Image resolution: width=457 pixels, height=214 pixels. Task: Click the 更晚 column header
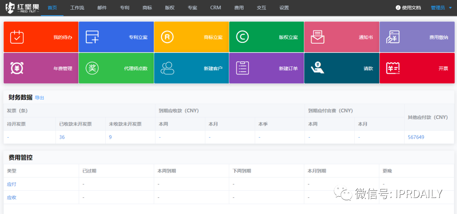point(387,171)
